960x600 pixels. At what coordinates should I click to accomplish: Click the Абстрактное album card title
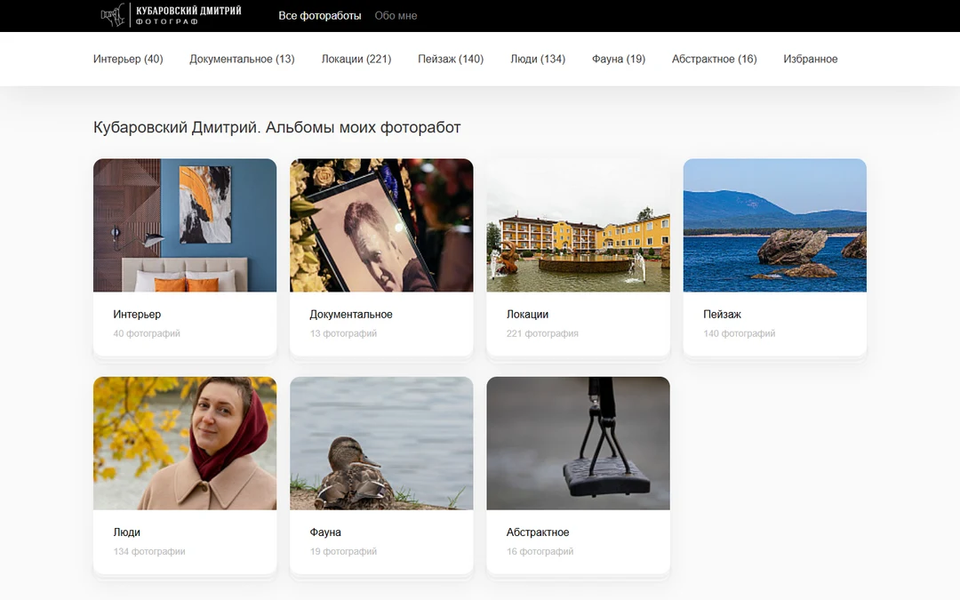click(x=538, y=532)
